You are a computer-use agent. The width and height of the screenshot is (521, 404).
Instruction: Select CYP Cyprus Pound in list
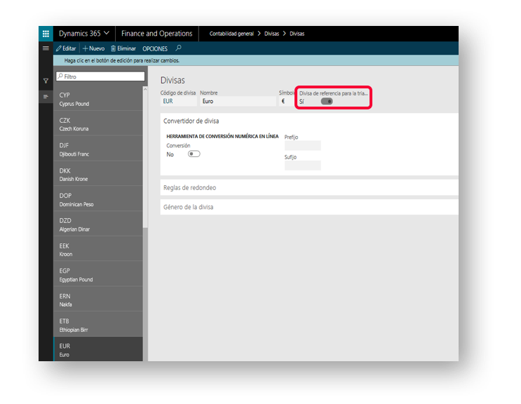(x=98, y=99)
